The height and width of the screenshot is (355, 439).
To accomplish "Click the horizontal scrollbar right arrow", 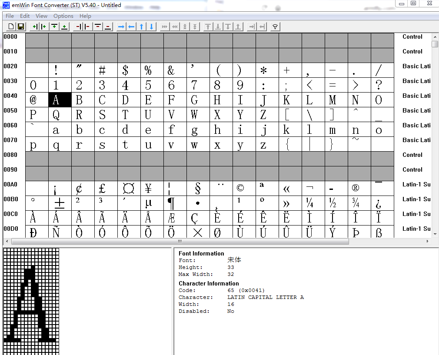I will pos(428,241).
